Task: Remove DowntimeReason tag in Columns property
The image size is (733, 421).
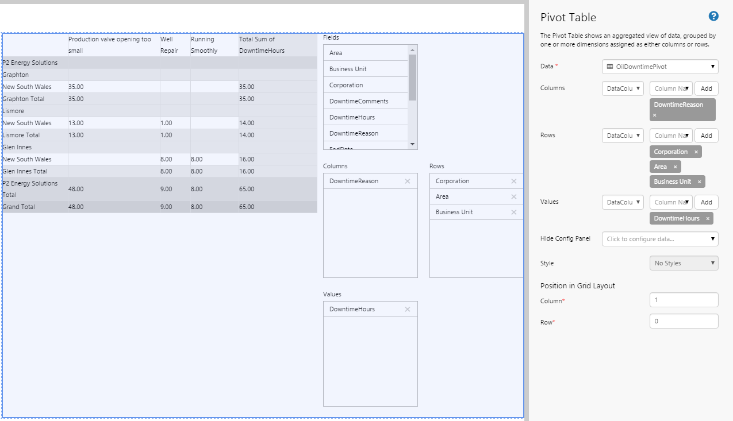Action: (654, 115)
